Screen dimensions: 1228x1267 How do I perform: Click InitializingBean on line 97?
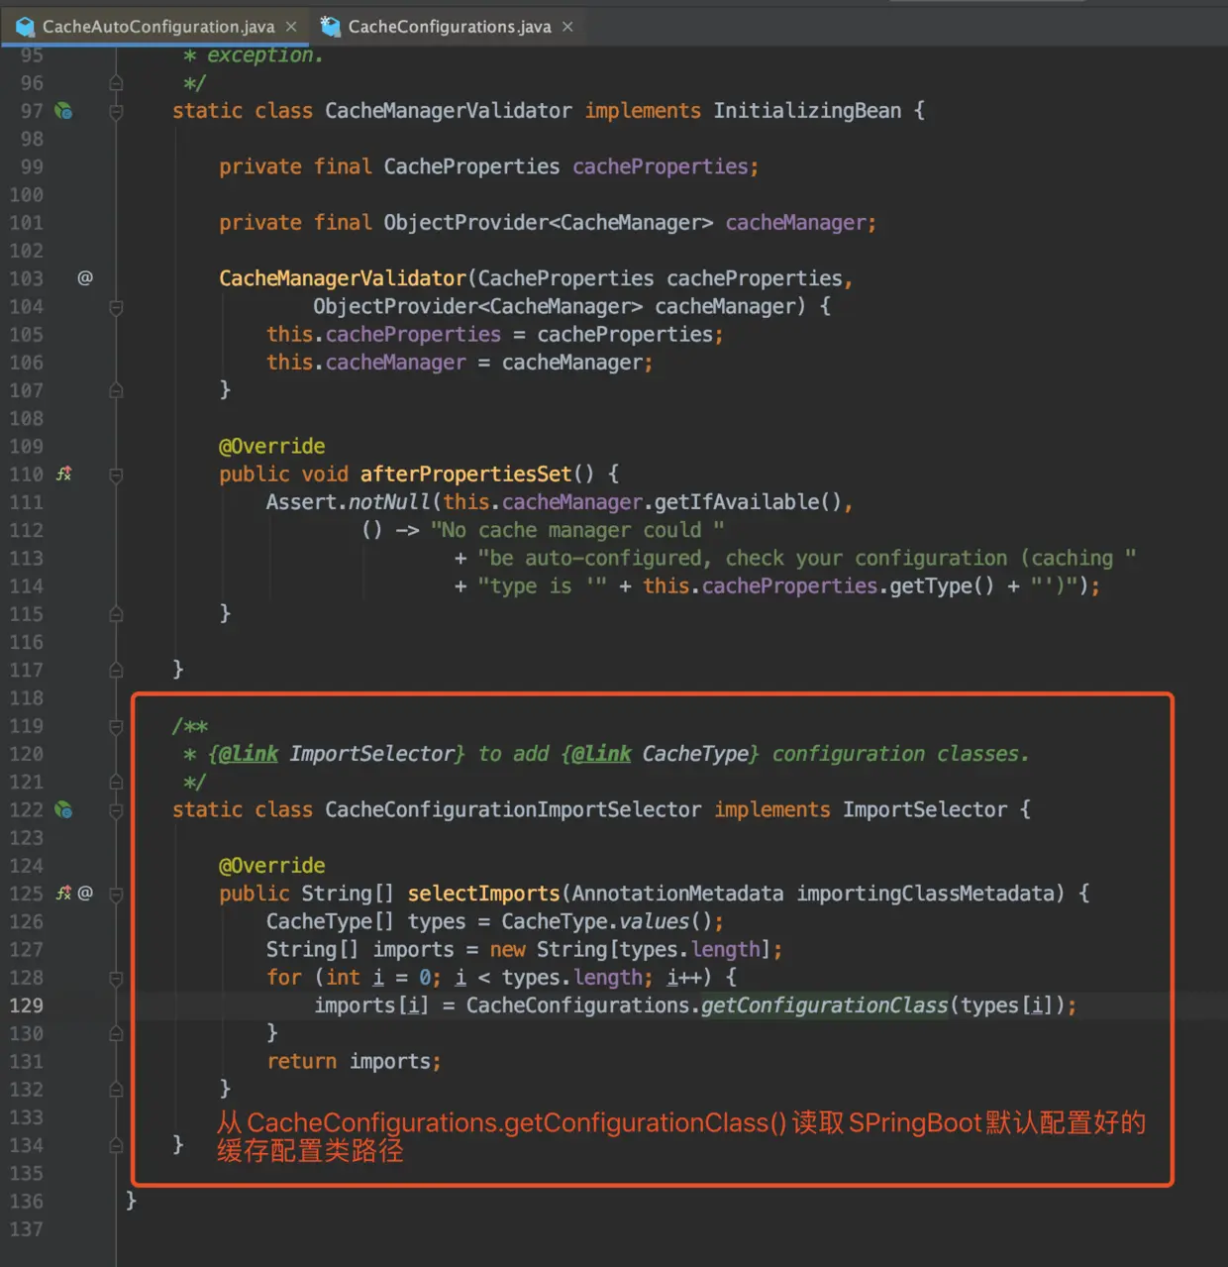807,111
